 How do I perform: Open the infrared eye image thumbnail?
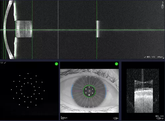point(89,91)
